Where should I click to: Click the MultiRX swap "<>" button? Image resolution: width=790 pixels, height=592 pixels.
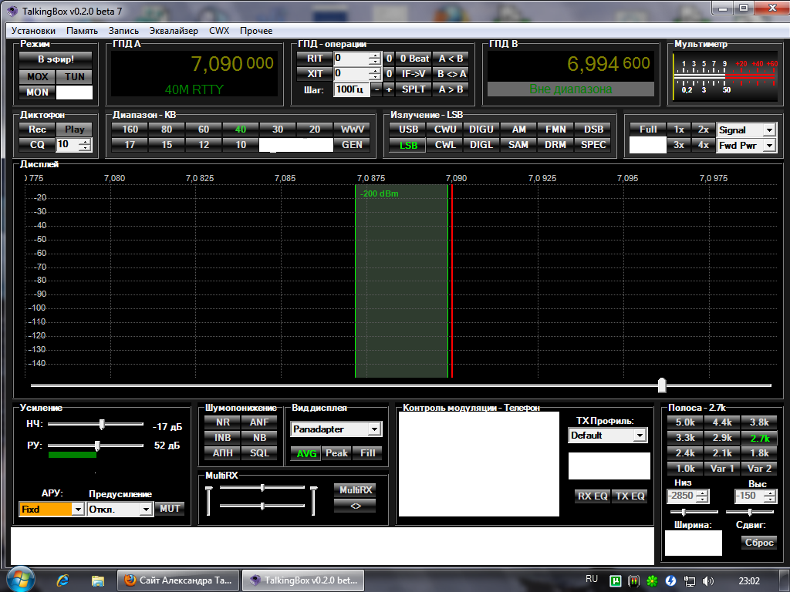coord(355,506)
